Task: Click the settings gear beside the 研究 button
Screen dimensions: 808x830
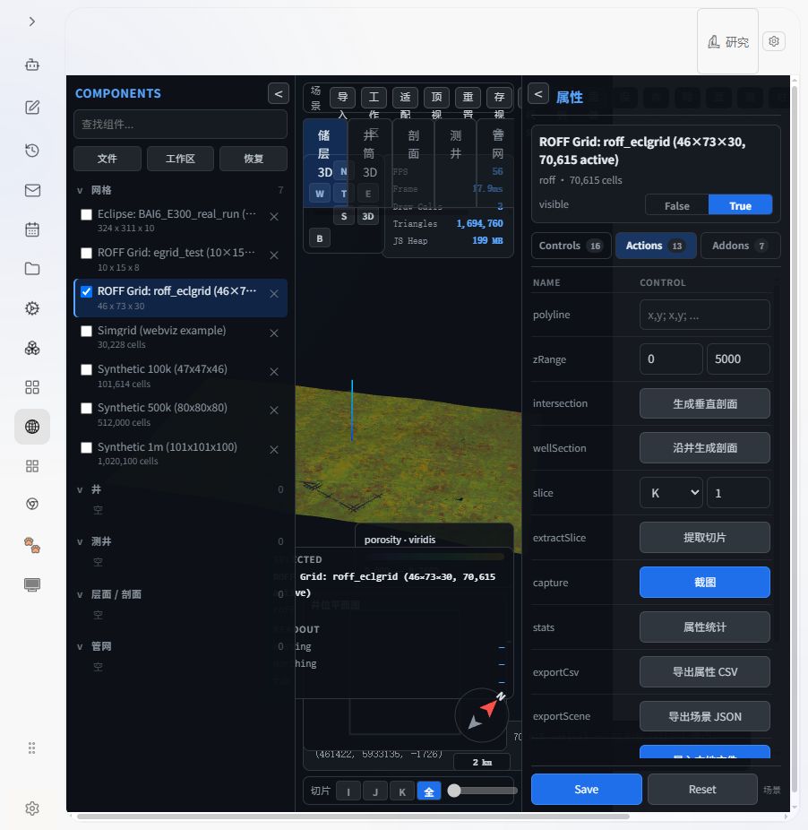Action: point(774,41)
